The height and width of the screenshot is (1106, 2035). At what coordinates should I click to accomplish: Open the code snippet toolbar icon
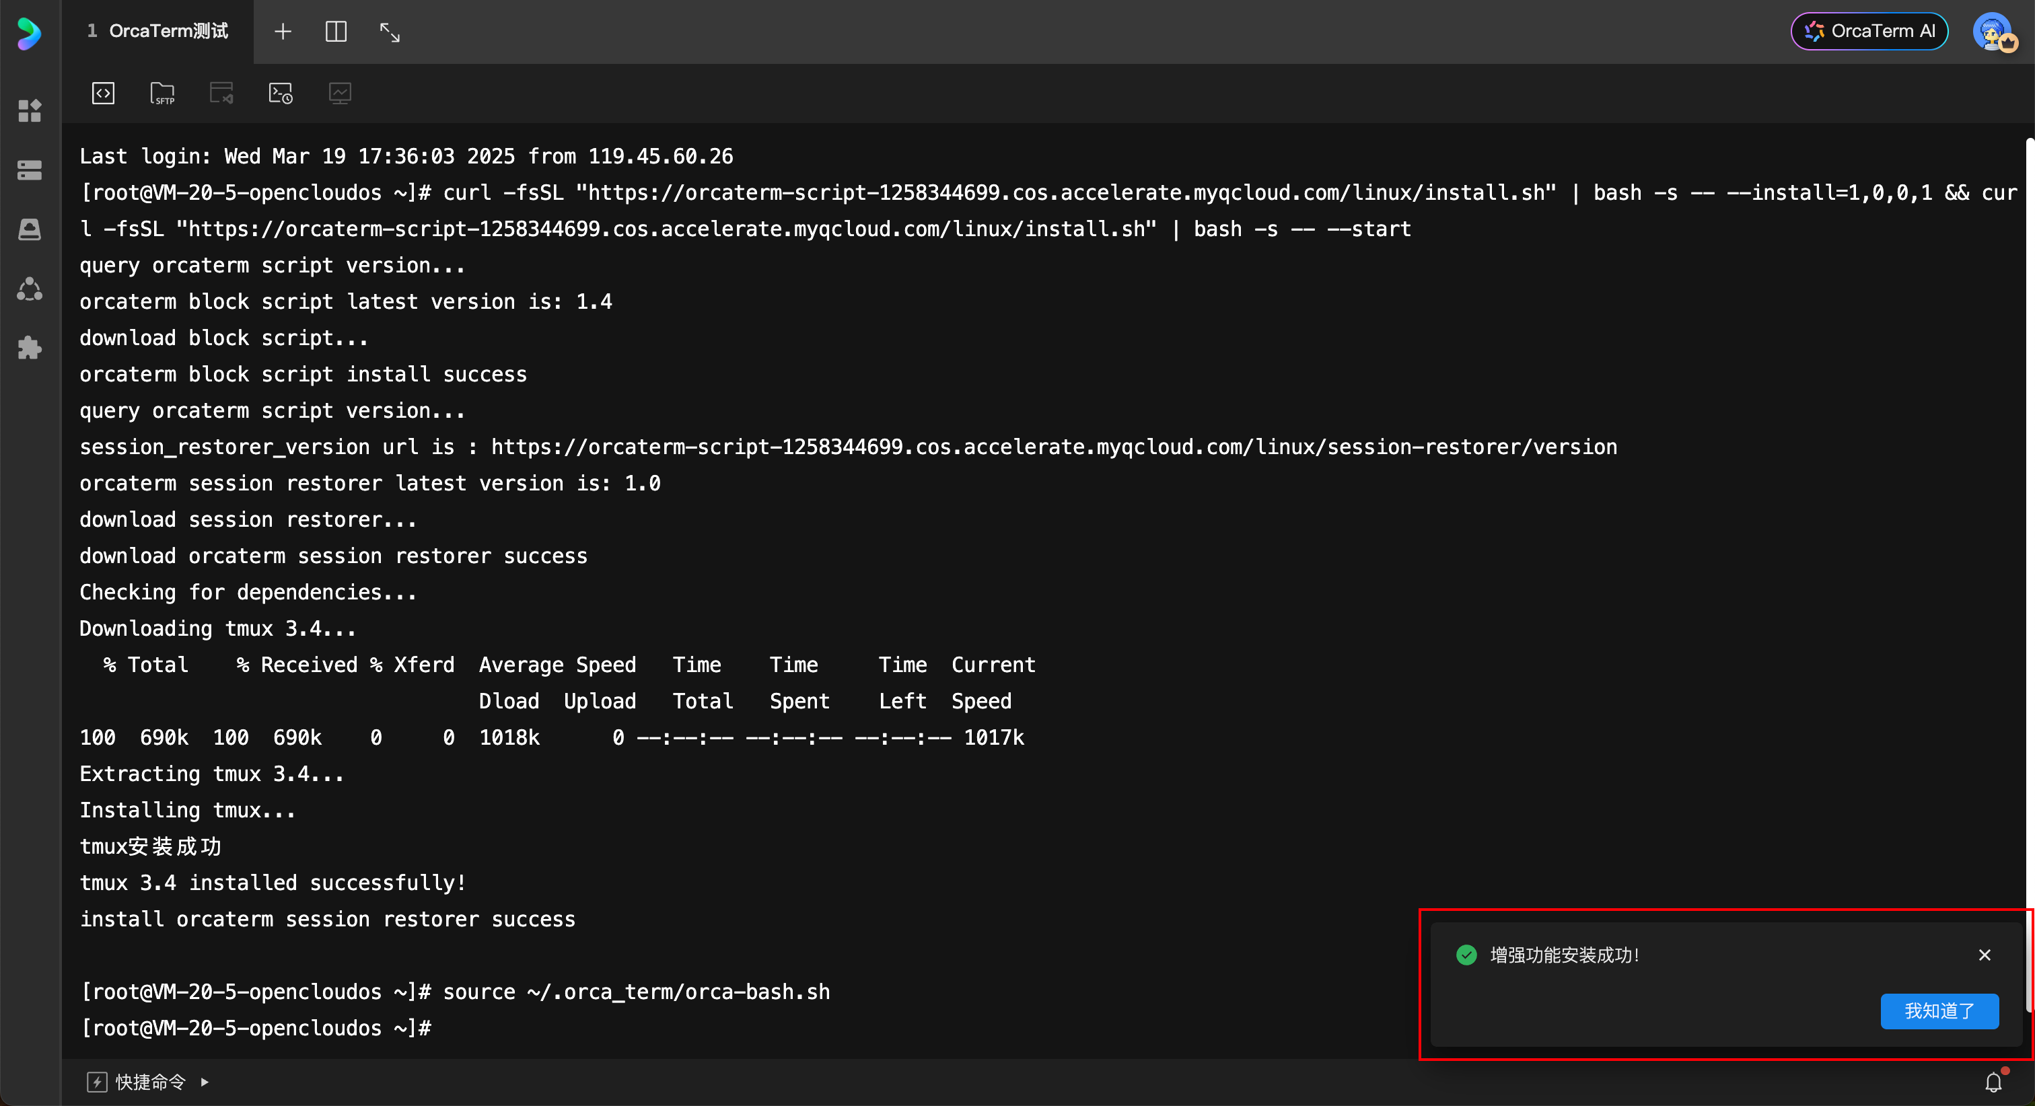pos(103,94)
